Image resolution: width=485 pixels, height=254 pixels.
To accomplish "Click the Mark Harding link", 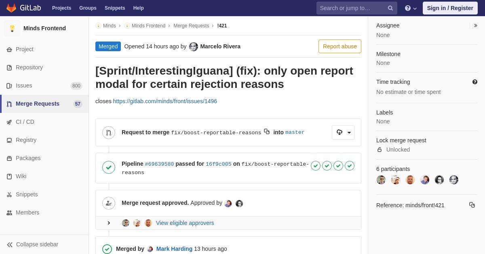I will click(x=174, y=249).
